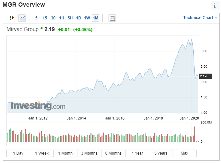221x163 pixels.
Task: Click the 3.00 price axis label
Action: [x=204, y=51]
